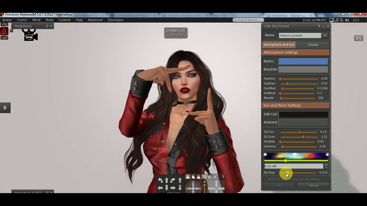Open the Build menu
367x206 pixels.
click(x=50, y=20)
